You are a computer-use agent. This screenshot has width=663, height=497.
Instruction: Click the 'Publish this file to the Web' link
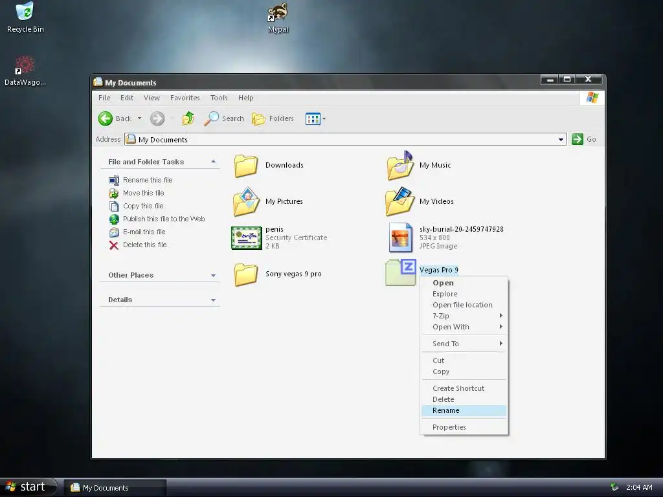click(x=164, y=219)
